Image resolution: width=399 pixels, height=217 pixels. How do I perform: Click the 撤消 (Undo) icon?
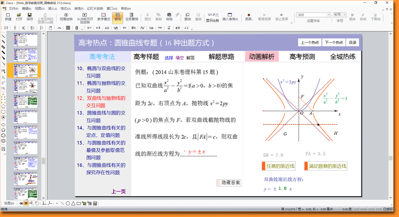pos(187,16)
